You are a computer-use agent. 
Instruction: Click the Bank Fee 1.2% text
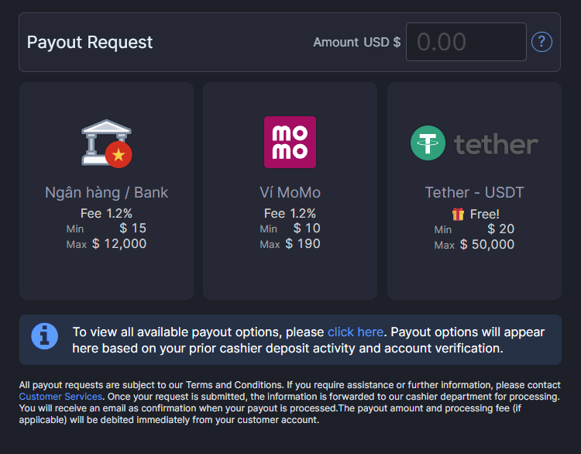(106, 213)
